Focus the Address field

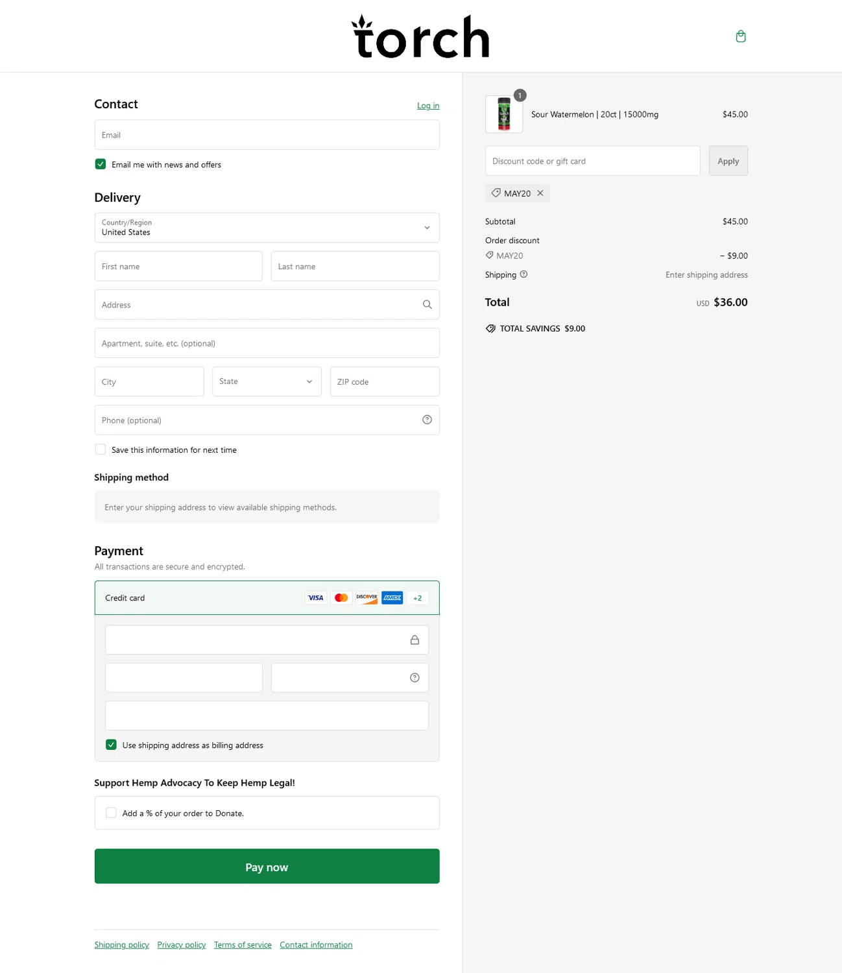267,305
